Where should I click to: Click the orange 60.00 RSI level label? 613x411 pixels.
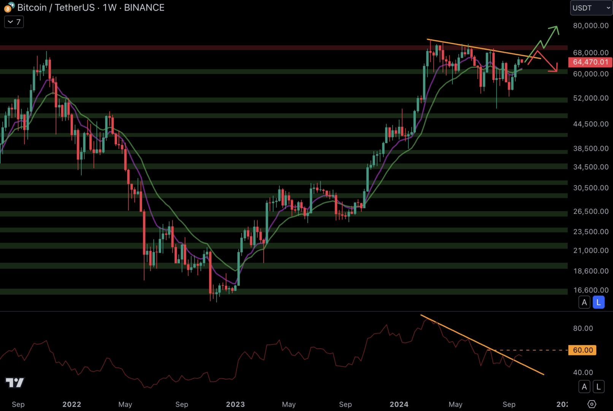(582, 350)
